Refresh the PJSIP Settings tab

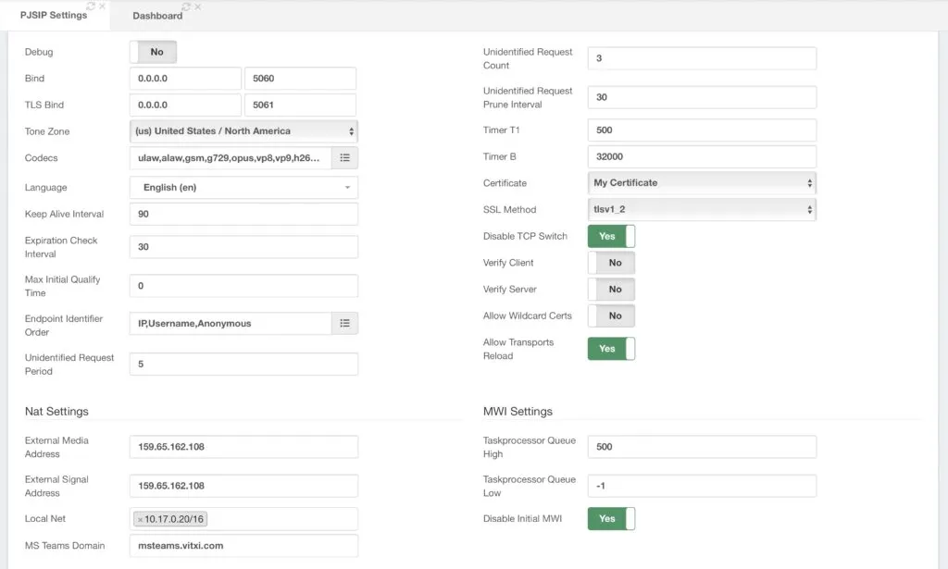click(91, 6)
